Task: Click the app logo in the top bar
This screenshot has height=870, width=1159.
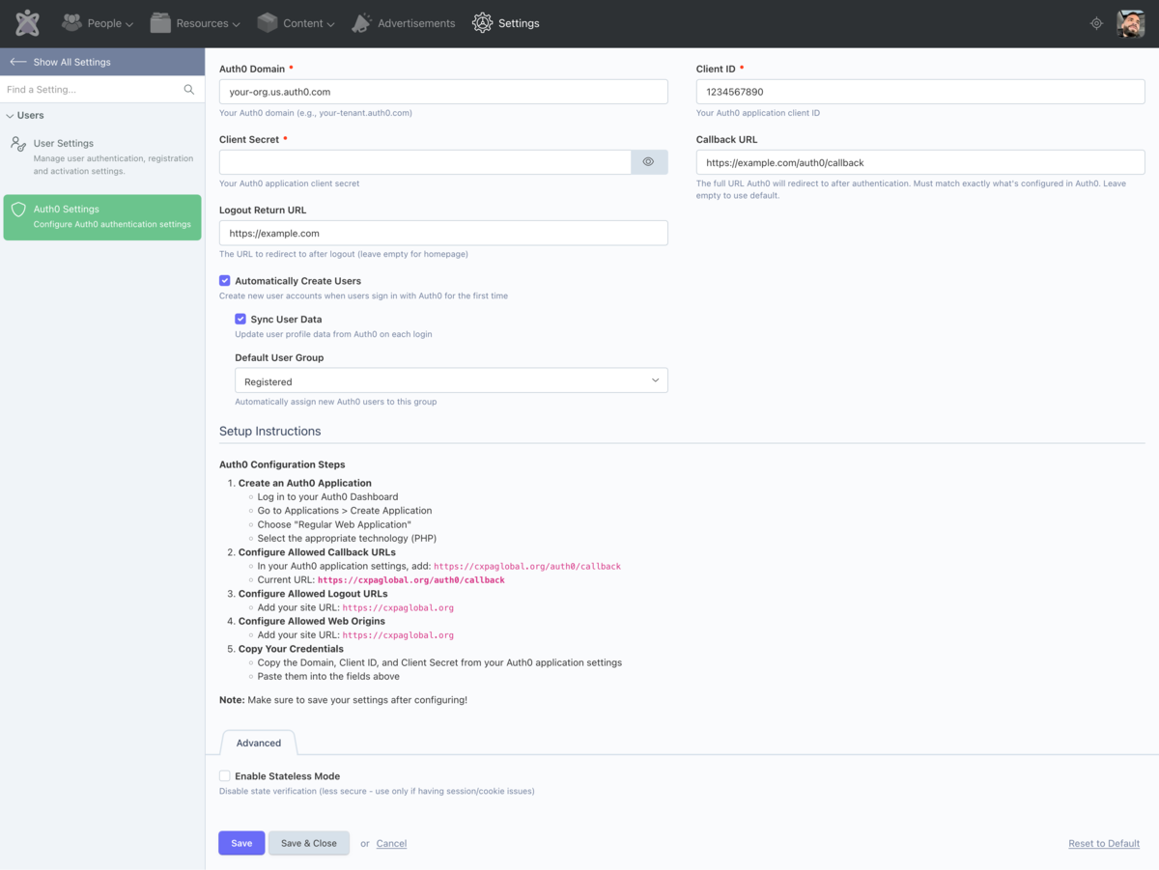Action: coord(27,23)
